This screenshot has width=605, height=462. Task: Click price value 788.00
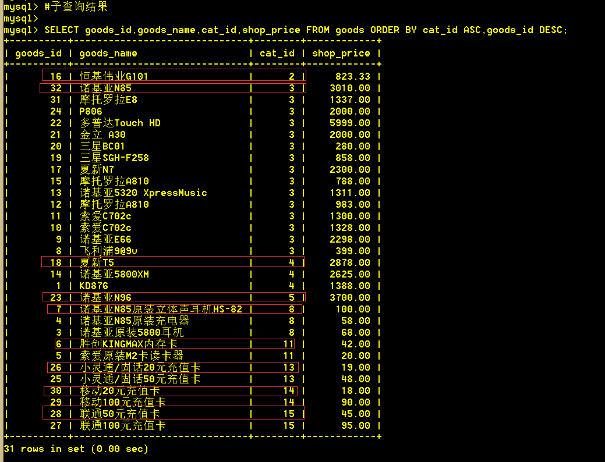click(x=353, y=182)
